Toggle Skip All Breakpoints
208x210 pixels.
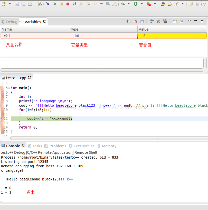click(x=48, y=4)
